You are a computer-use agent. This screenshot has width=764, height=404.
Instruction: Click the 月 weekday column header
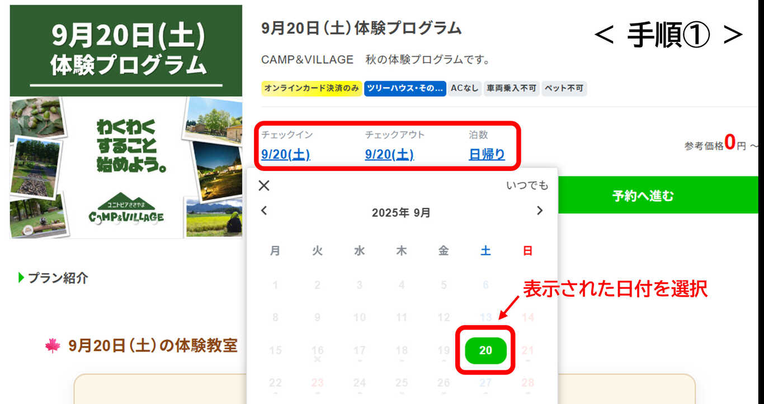pyautogui.click(x=275, y=251)
